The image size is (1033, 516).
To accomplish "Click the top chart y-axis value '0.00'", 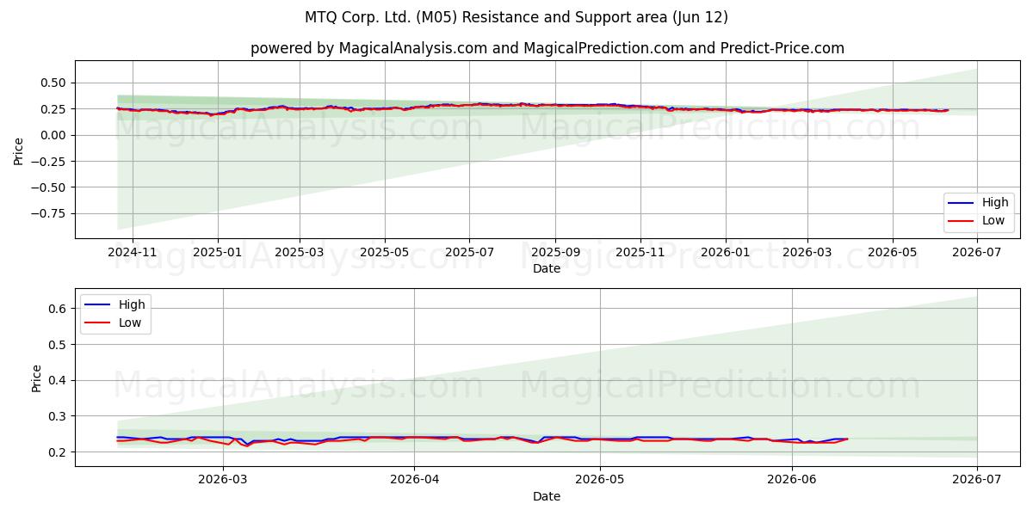I will tap(53, 135).
